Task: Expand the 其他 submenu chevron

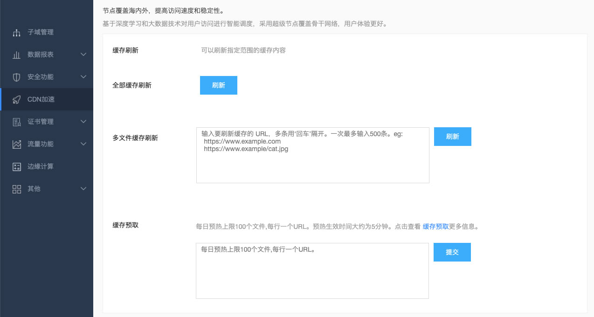Action: pyautogui.click(x=83, y=189)
